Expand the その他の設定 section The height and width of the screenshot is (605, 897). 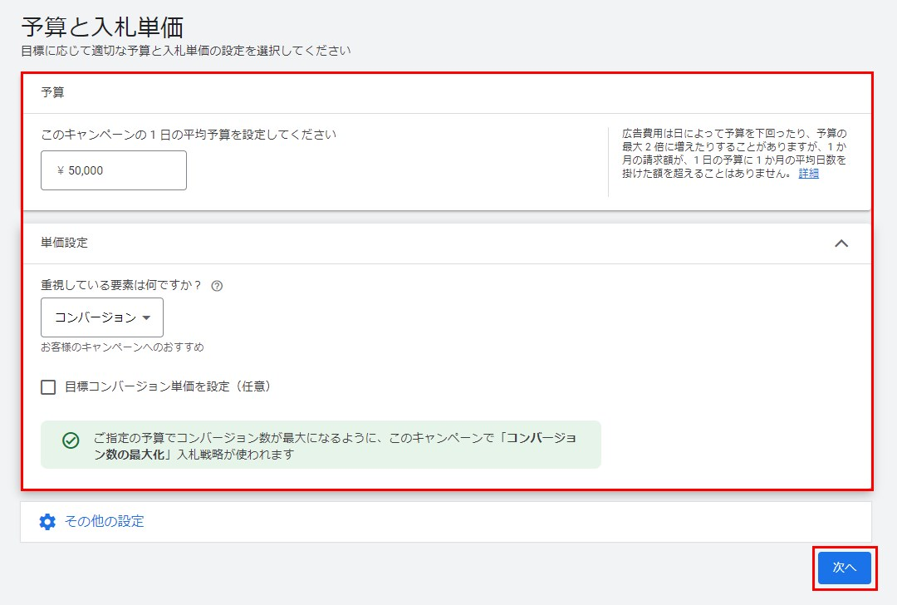[x=104, y=522]
